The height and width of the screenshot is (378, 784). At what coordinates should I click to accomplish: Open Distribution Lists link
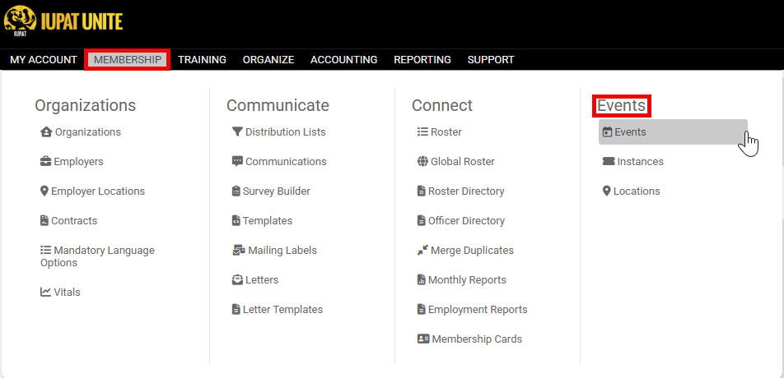(286, 132)
